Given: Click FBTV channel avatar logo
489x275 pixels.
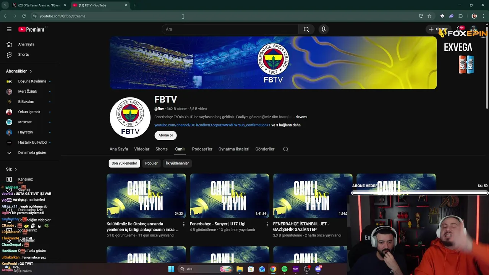Looking at the screenshot, I should 130,118.
